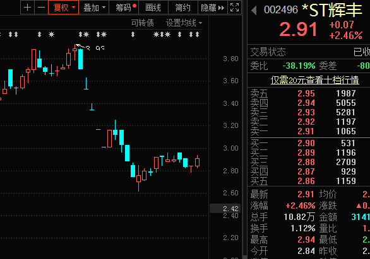
Task: Click the 可转债 link
Action: click(142, 23)
